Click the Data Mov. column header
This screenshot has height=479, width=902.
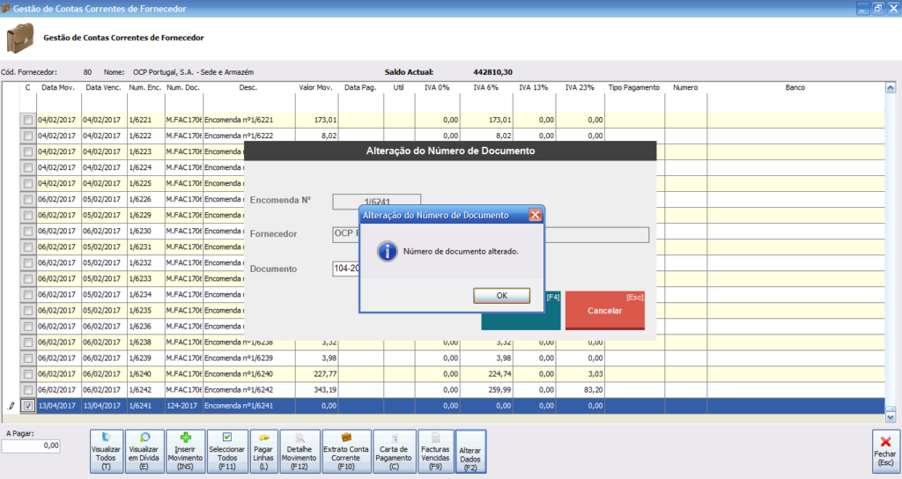click(x=58, y=88)
